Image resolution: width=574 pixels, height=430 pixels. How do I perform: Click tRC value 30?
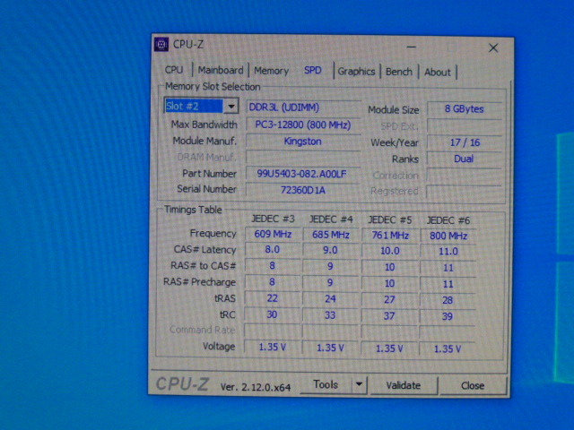(x=272, y=314)
